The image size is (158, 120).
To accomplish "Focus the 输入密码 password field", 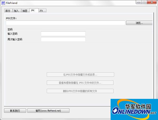I will 63,34.
